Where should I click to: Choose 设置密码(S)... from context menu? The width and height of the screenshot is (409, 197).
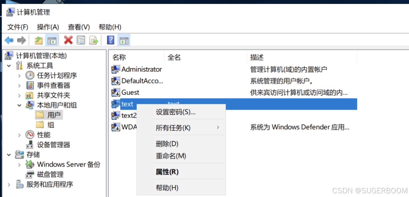pyautogui.click(x=181, y=112)
